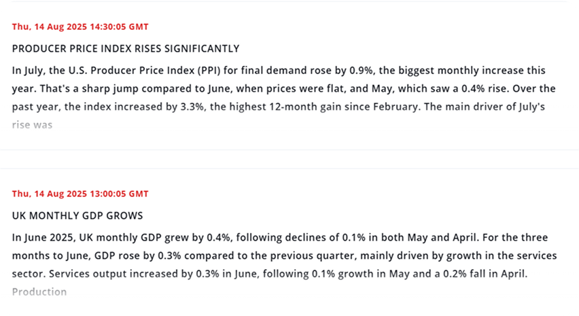This screenshot has width=579, height=316.
Task: Click the '3.3%' yearly increase figure
Action: (192, 107)
